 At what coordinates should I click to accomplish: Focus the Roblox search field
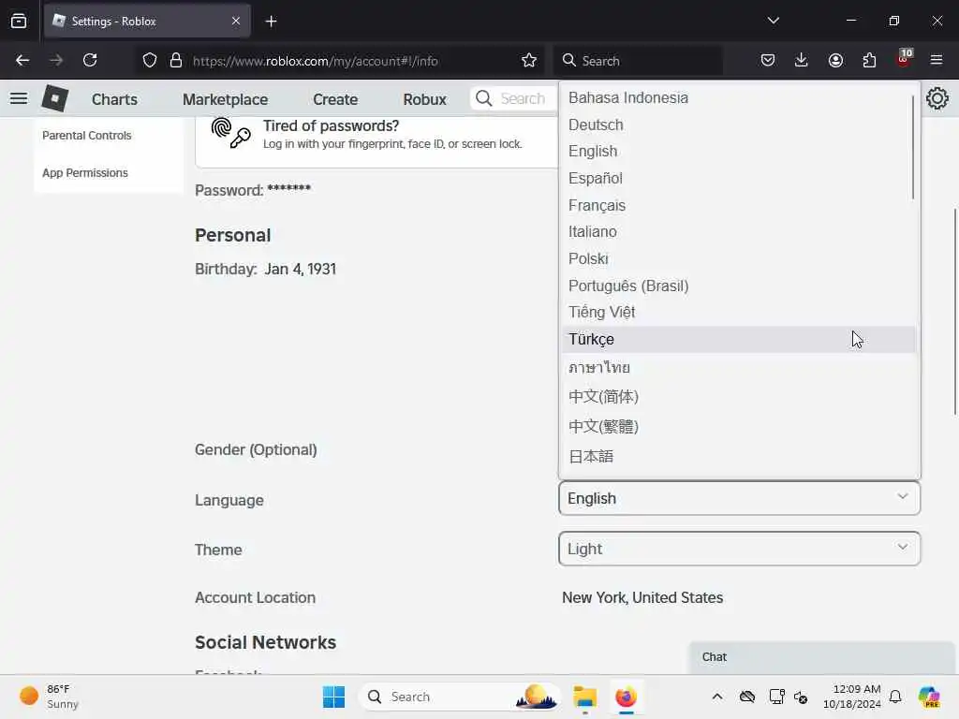point(514,98)
